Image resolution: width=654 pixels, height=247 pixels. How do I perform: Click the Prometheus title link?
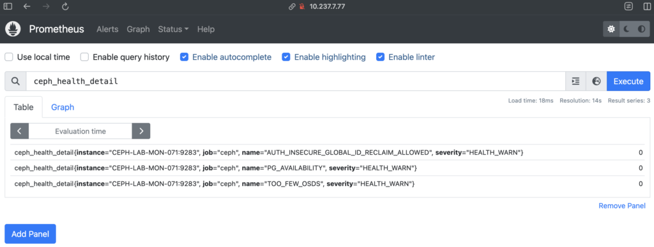point(56,29)
